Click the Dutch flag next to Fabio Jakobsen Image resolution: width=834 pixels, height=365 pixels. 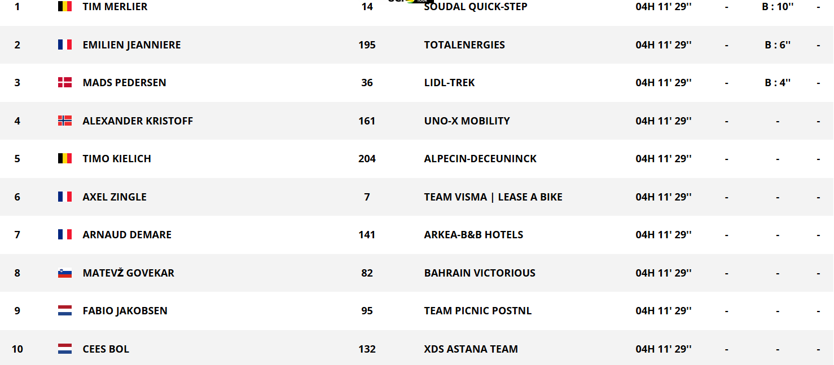tap(65, 310)
